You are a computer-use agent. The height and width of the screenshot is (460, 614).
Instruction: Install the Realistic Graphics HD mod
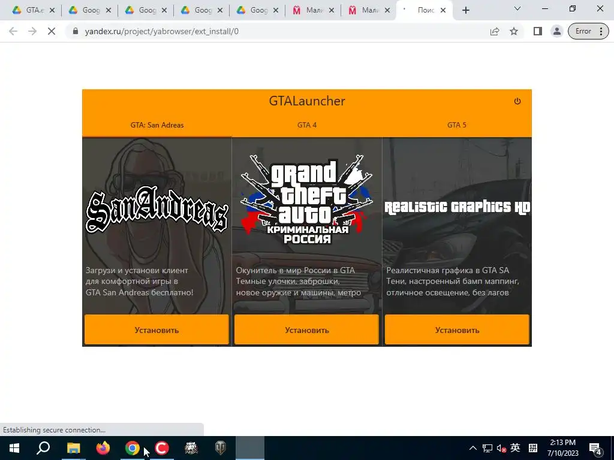click(x=457, y=330)
